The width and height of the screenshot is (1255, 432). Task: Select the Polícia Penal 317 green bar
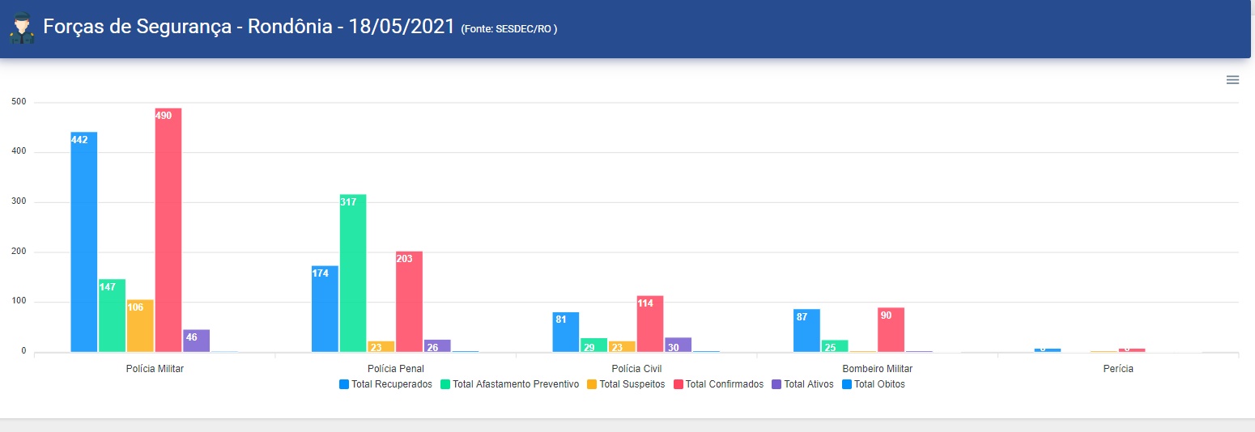(353, 273)
